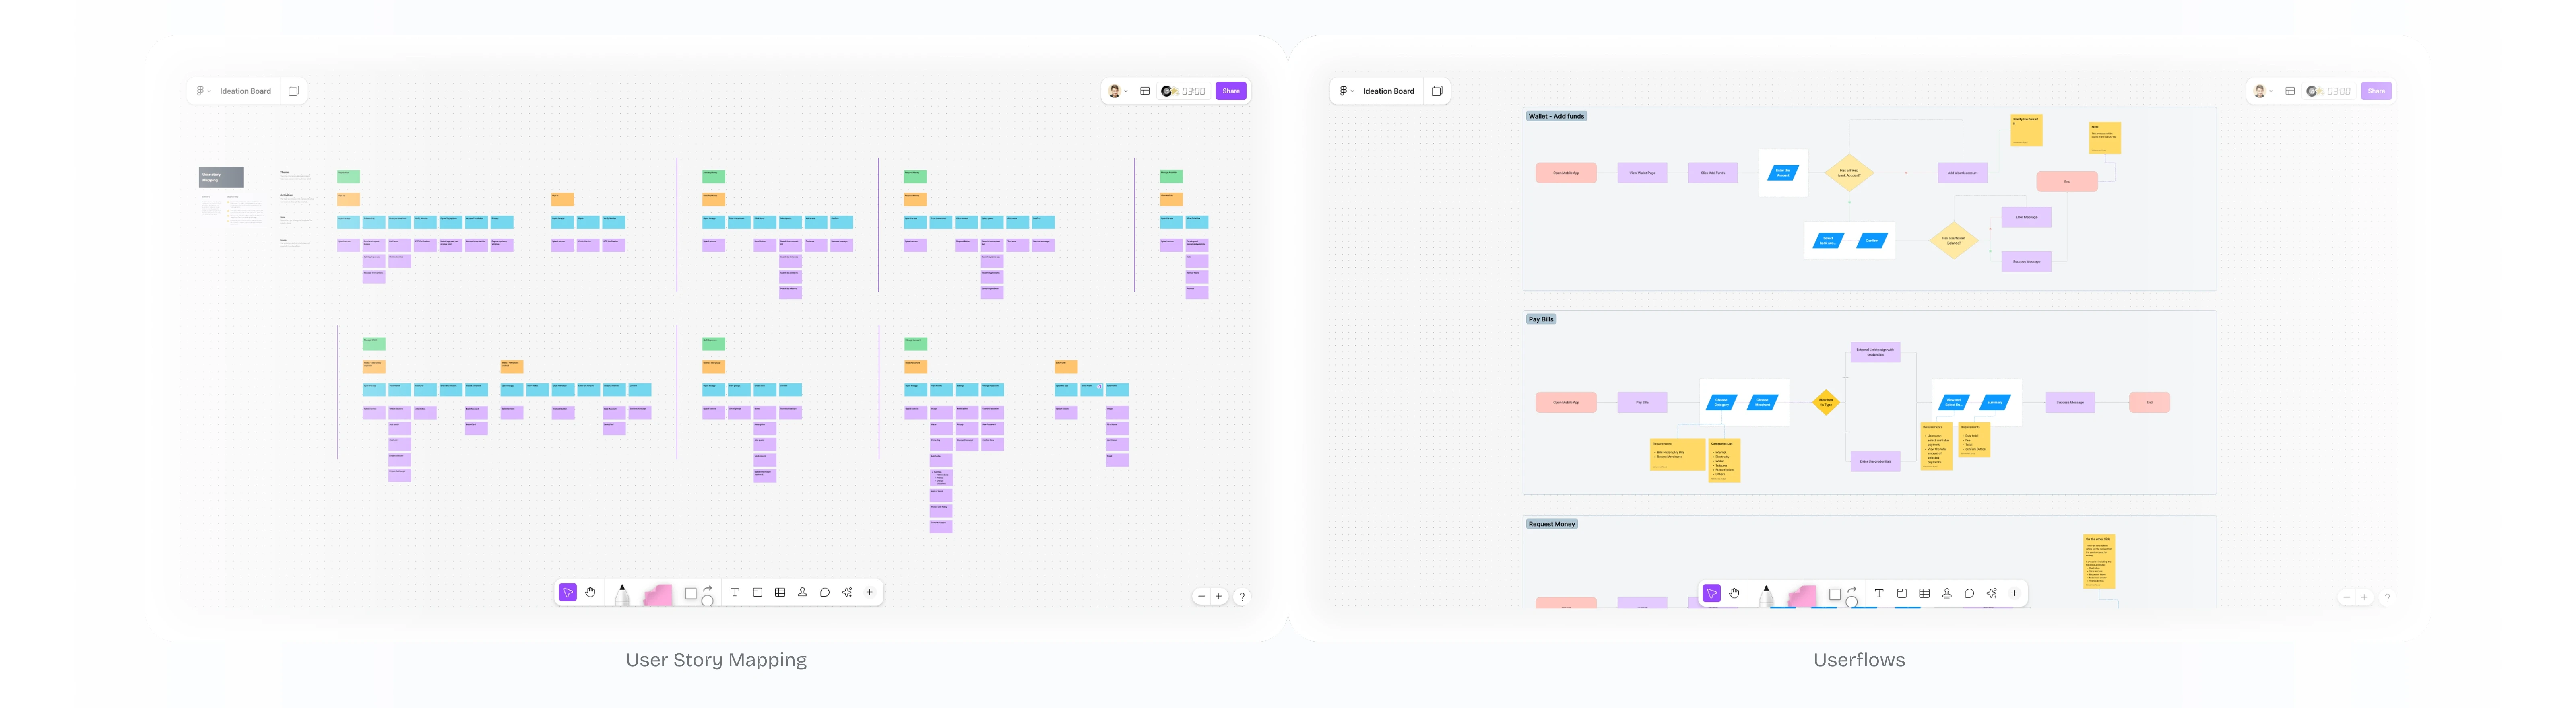Image resolution: width=2576 pixels, height=708 pixels.
Task: Open pages icon next to left Ideation Board
Action: coord(294,91)
